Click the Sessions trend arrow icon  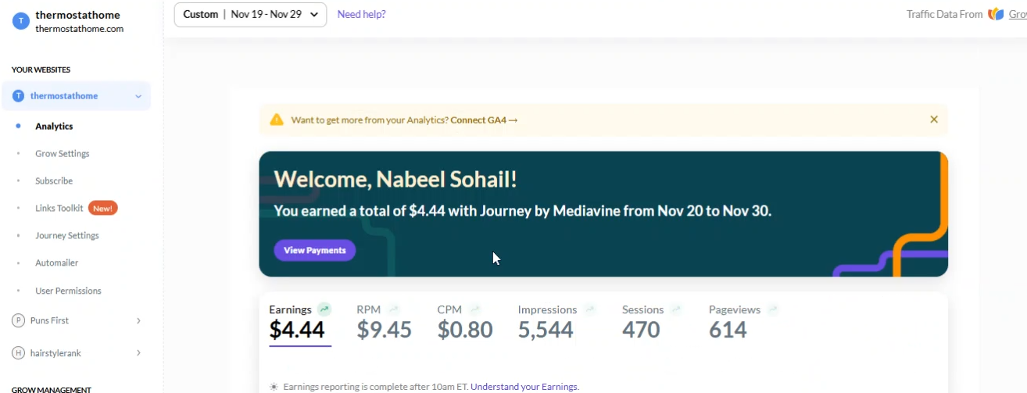(x=675, y=309)
